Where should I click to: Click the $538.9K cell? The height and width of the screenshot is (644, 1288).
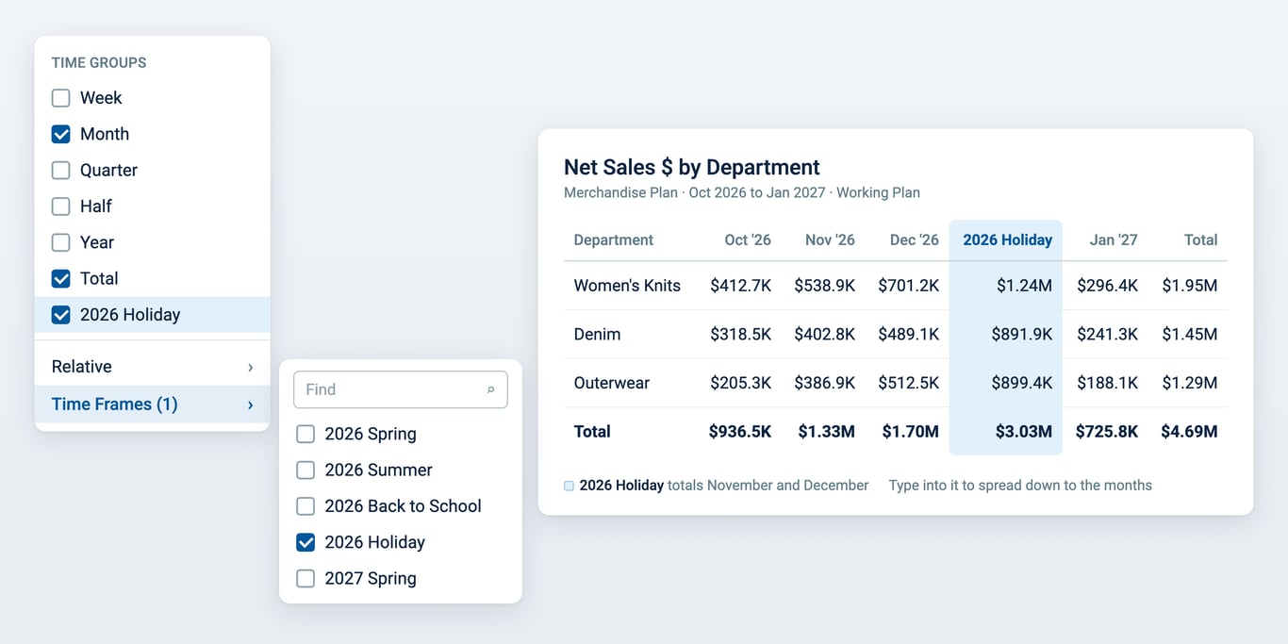tap(824, 285)
